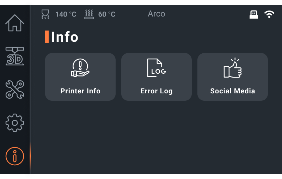This screenshot has height=179, width=282.
Task: Click the LOG document icon
Action: (157, 68)
